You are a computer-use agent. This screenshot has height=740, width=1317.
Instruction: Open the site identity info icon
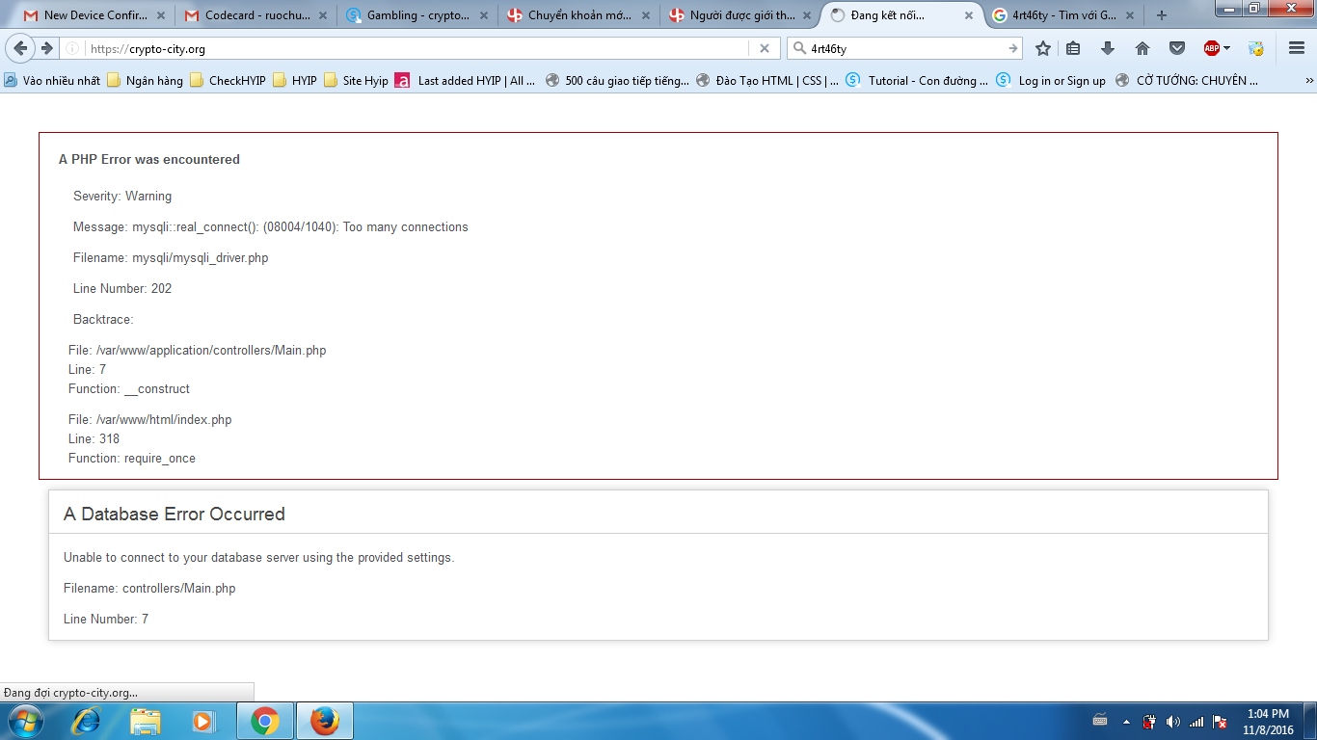[72, 48]
